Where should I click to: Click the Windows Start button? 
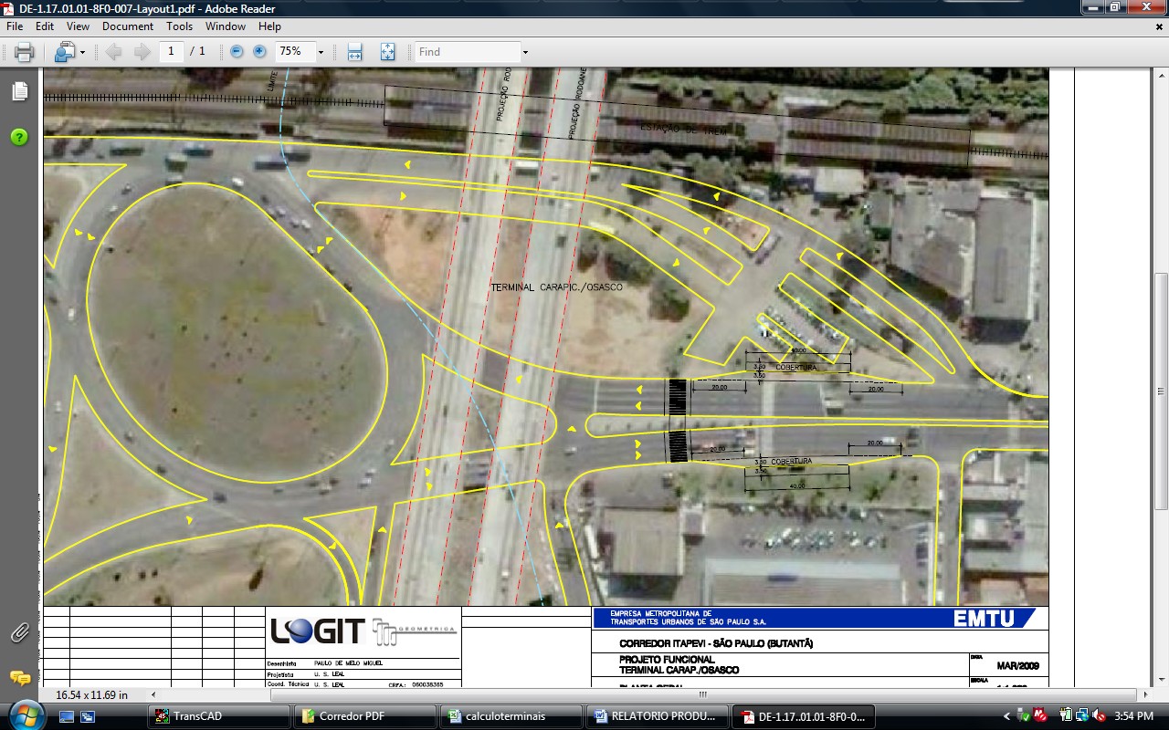click(x=25, y=716)
